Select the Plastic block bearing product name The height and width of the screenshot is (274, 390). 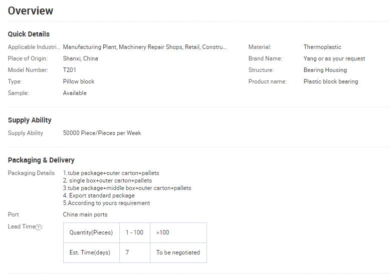click(331, 81)
